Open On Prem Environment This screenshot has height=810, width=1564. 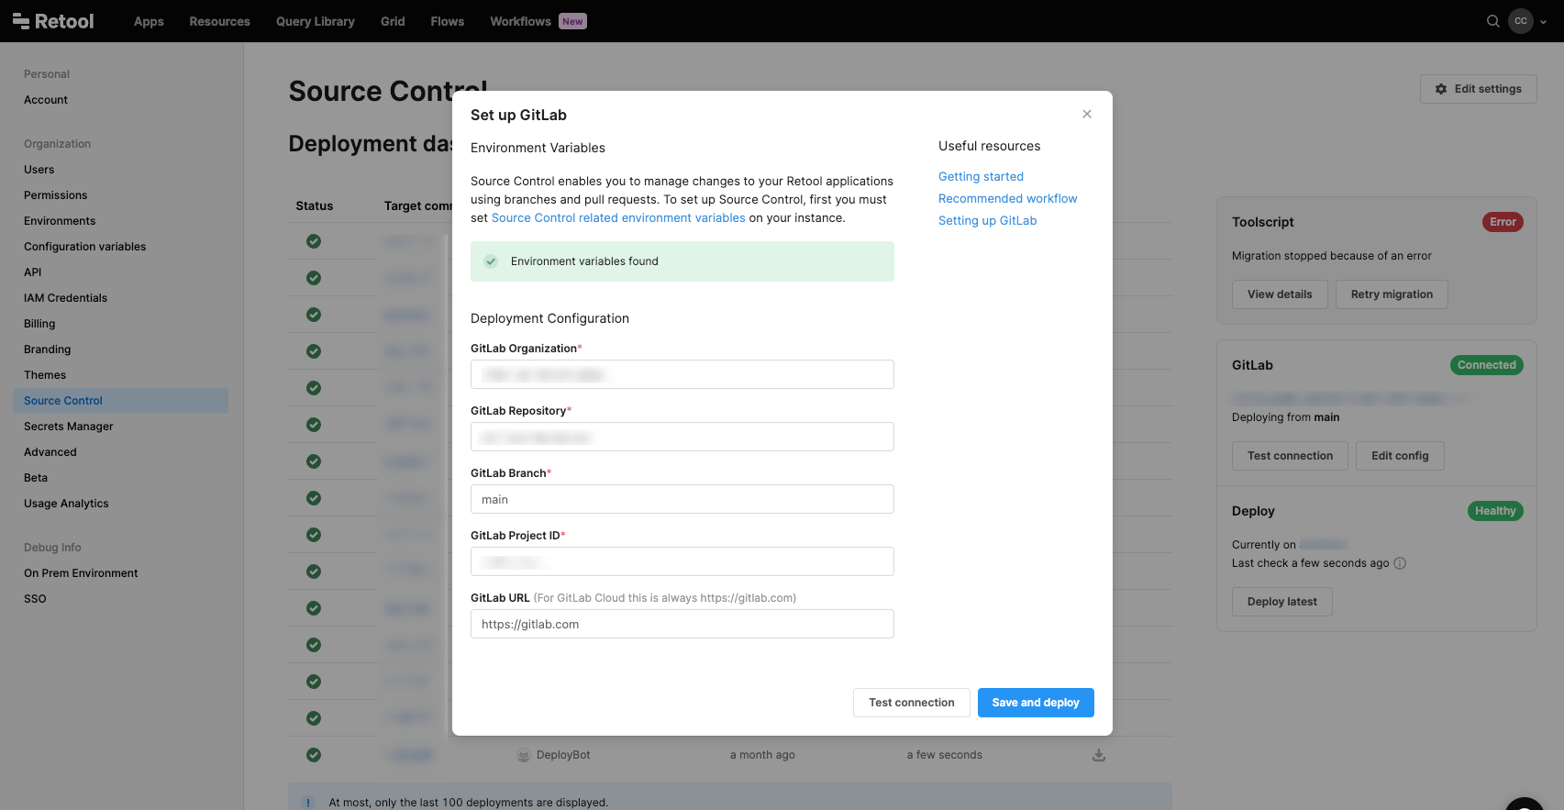point(81,573)
